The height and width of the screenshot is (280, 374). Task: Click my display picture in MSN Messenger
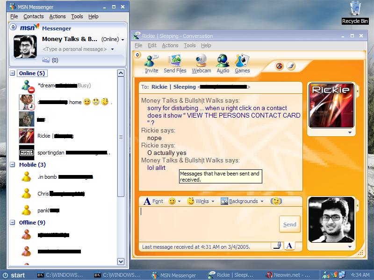pyautogui.click(x=25, y=47)
